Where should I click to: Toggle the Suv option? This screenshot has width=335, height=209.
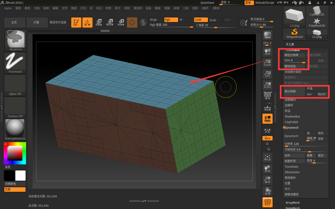(311, 94)
